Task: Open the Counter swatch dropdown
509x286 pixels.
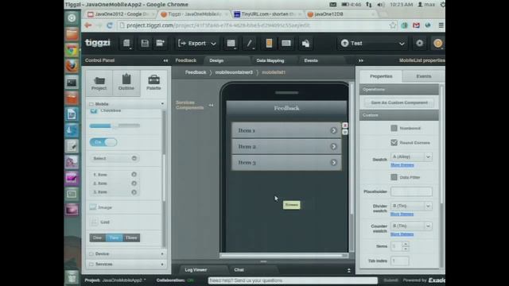Action: pos(411,226)
